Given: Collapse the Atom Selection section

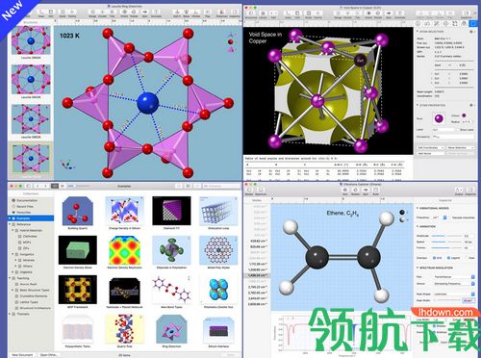Looking at the screenshot, I should click(x=418, y=32).
